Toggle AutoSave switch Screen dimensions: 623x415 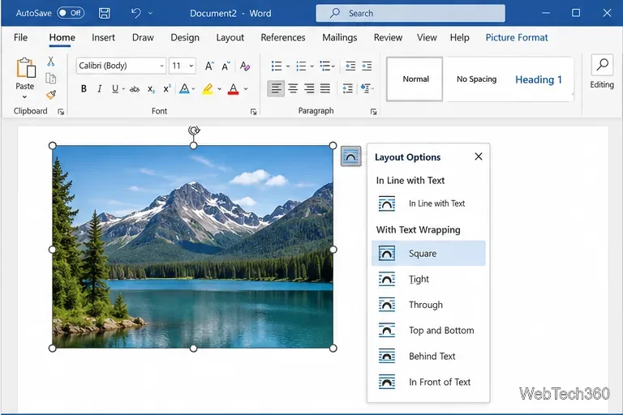click(71, 13)
